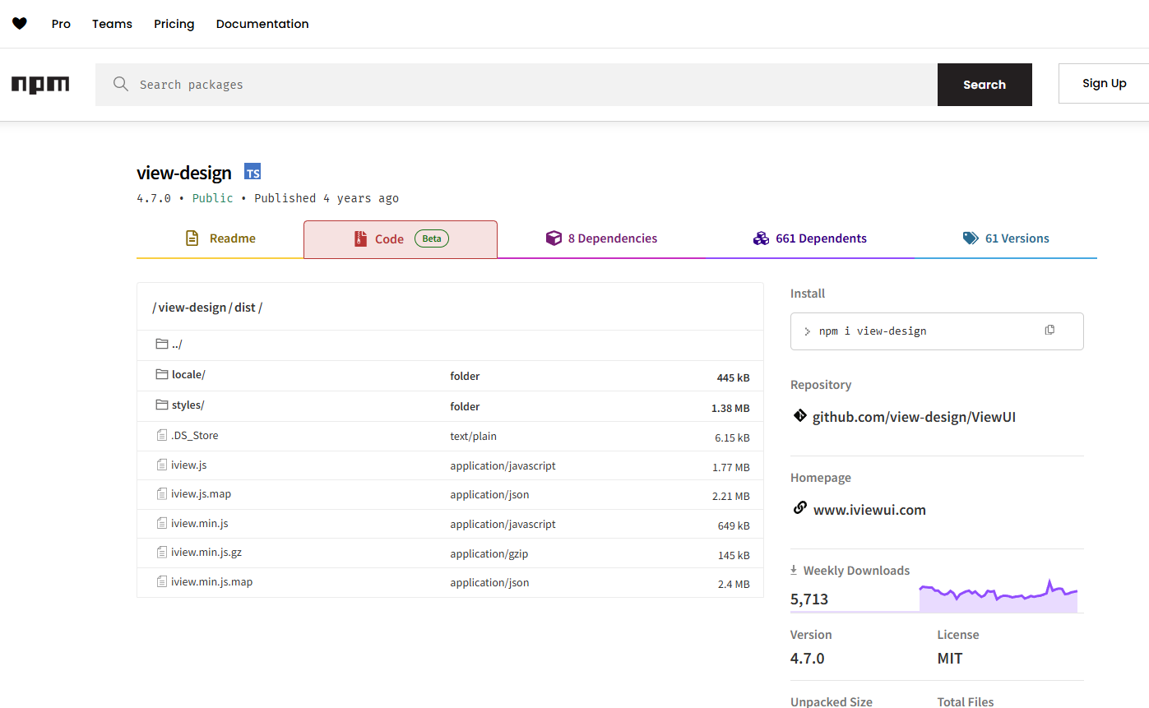
Task: Open the Readme tab
Action: click(220, 238)
